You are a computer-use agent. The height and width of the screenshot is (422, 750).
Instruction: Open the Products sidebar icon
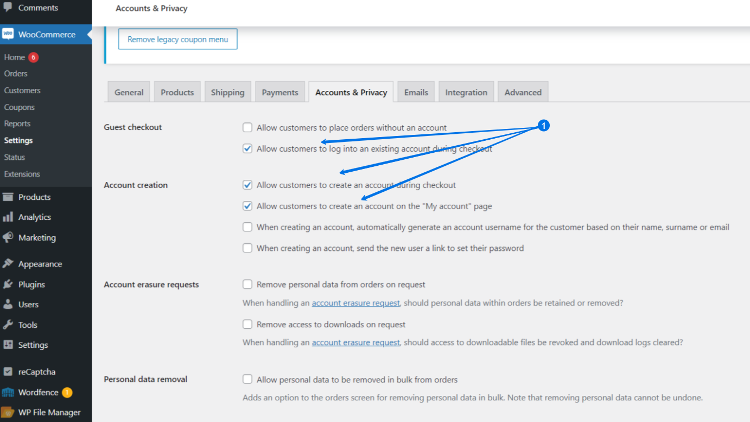8,197
